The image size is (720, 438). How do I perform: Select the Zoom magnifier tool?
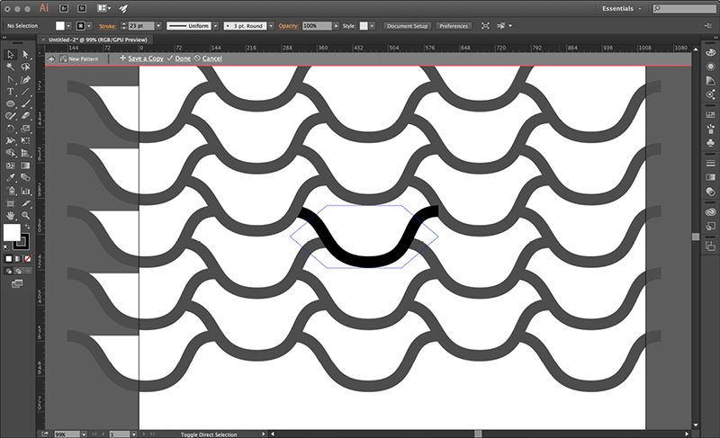(x=25, y=216)
